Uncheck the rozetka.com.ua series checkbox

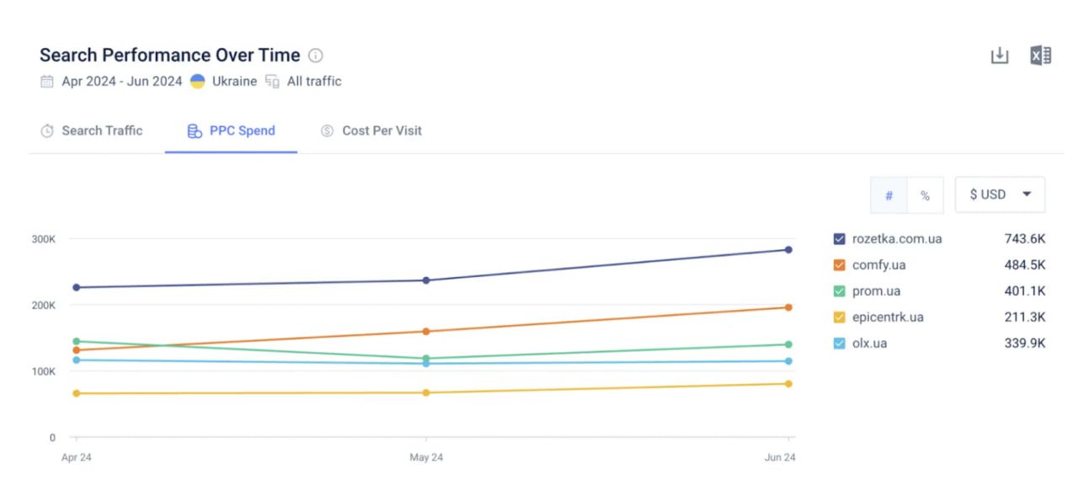pos(839,239)
